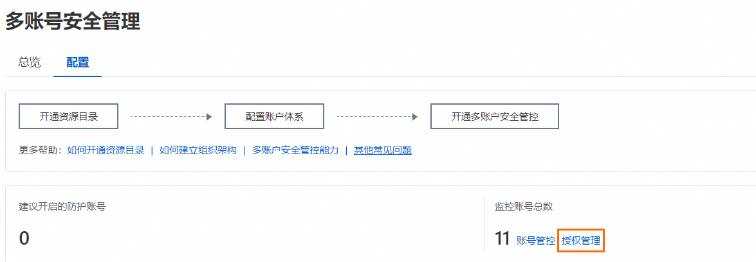Click the vertical divider beside 监控账号总数

click(x=484, y=223)
